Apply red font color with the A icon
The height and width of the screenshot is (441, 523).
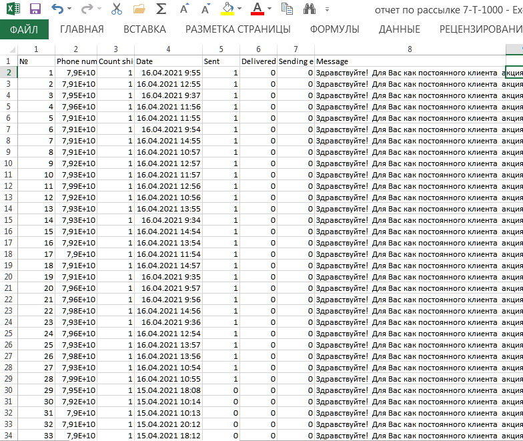point(257,9)
